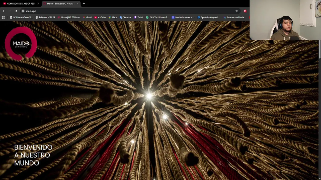Open the YouTube bookmark
Image resolution: width=321 pixels, height=180 pixels.
click(100, 17)
